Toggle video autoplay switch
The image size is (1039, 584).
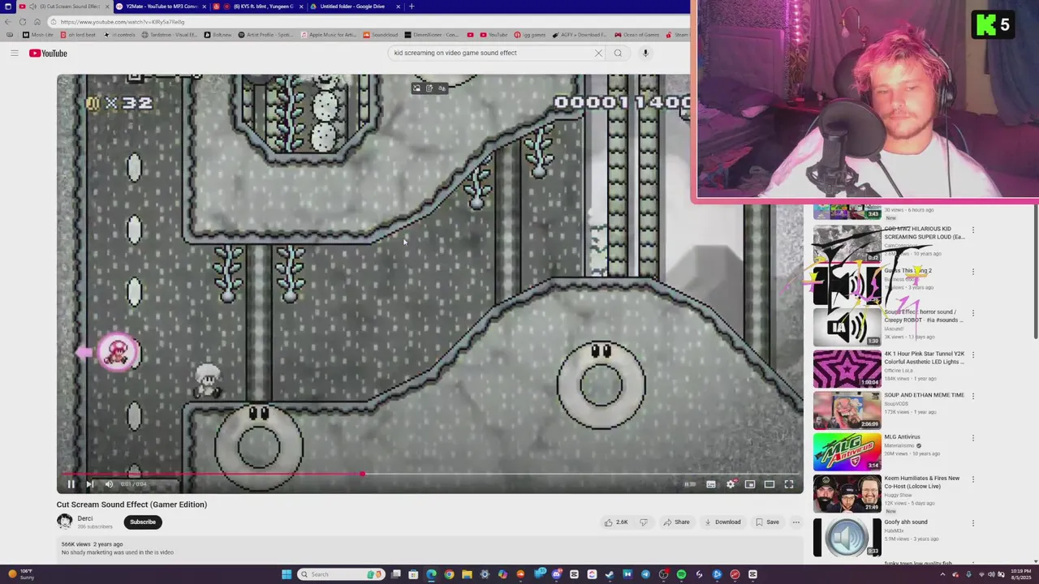pos(690,484)
